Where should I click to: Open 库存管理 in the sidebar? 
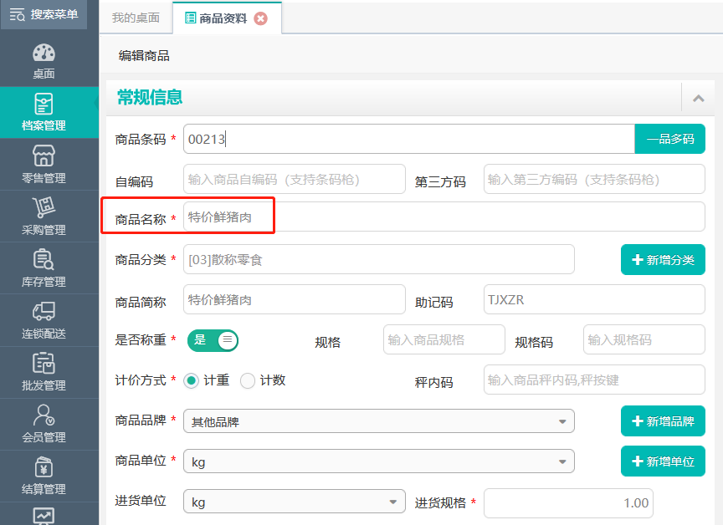44,268
